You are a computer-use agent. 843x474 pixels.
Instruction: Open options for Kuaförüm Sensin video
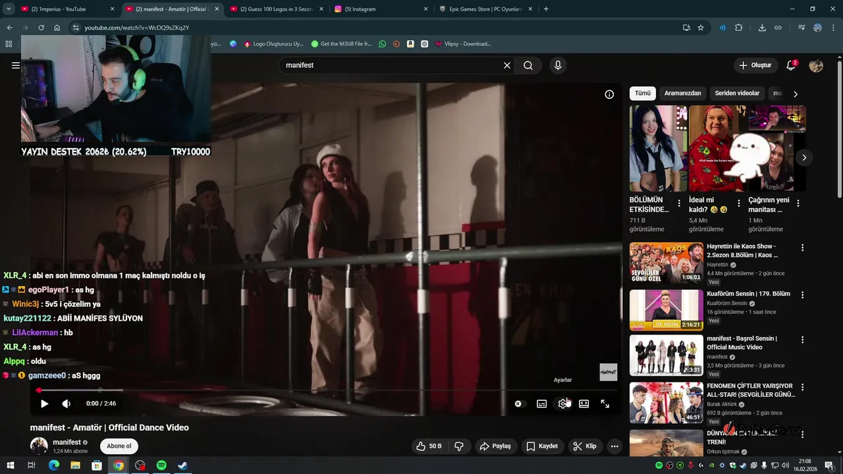pyautogui.click(x=802, y=294)
